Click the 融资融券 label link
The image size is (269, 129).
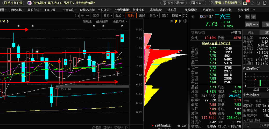[x=102, y=21]
